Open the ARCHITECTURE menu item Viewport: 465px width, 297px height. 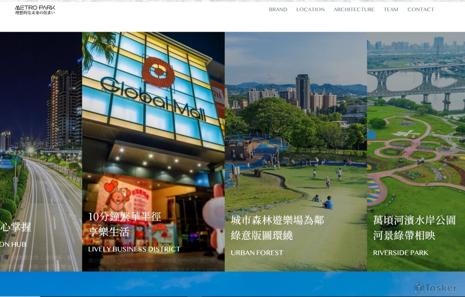pyautogui.click(x=354, y=9)
